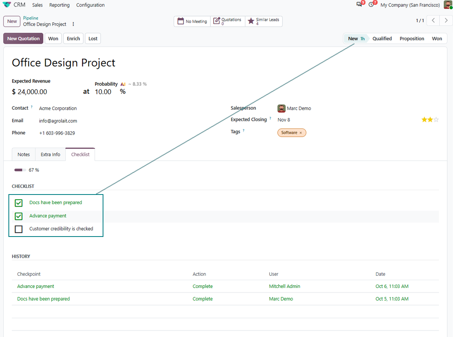Set priority to second star

[430, 120]
